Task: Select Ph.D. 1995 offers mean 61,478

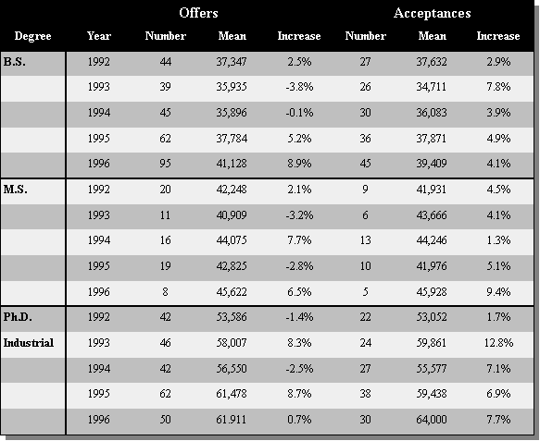Action: [x=232, y=394]
